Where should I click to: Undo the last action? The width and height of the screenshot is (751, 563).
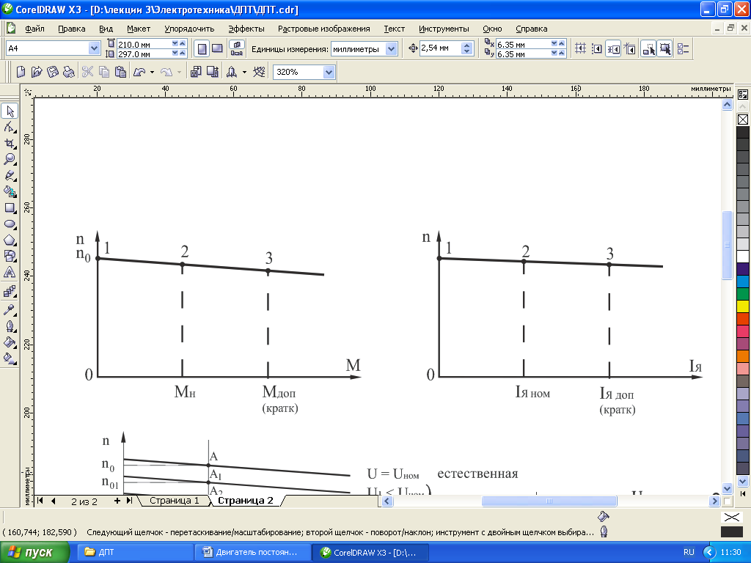[x=139, y=72]
